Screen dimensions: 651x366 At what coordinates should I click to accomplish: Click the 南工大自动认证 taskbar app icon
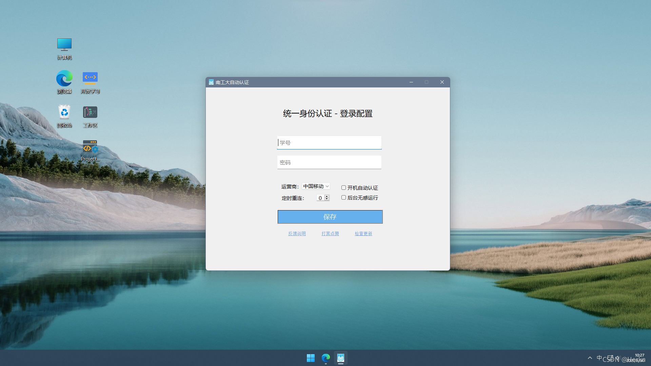[341, 358]
